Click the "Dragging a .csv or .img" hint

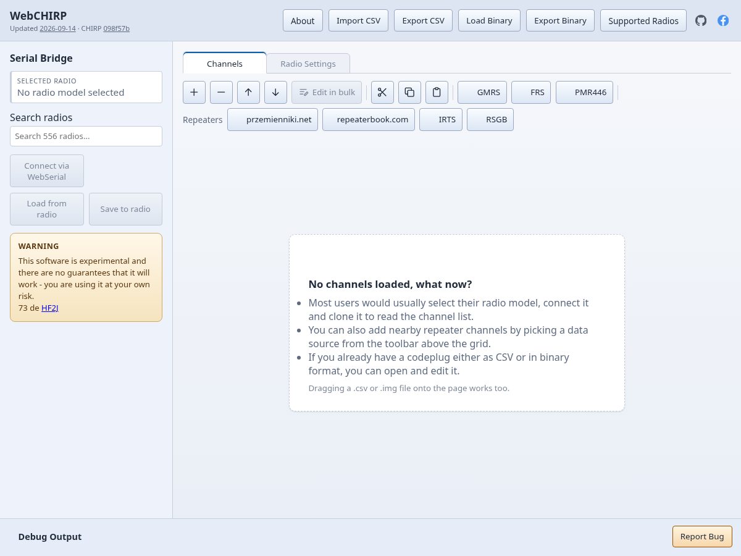click(409, 388)
